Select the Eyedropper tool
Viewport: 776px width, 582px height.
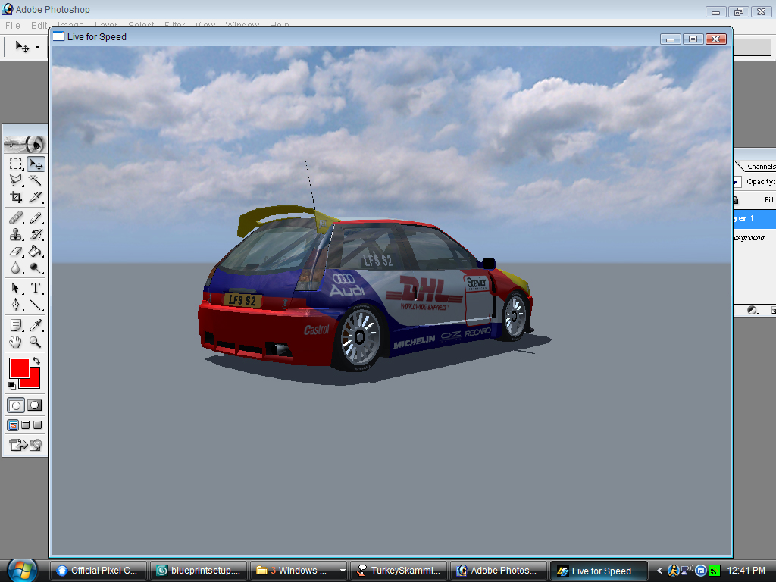pyautogui.click(x=35, y=325)
